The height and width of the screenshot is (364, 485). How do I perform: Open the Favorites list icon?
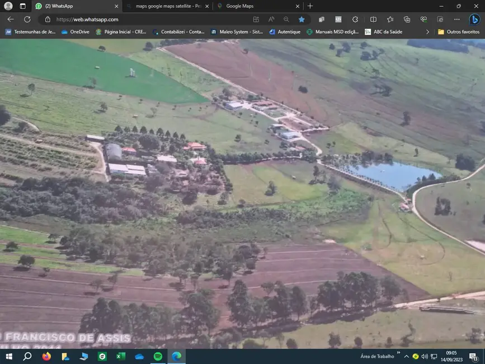point(389,18)
